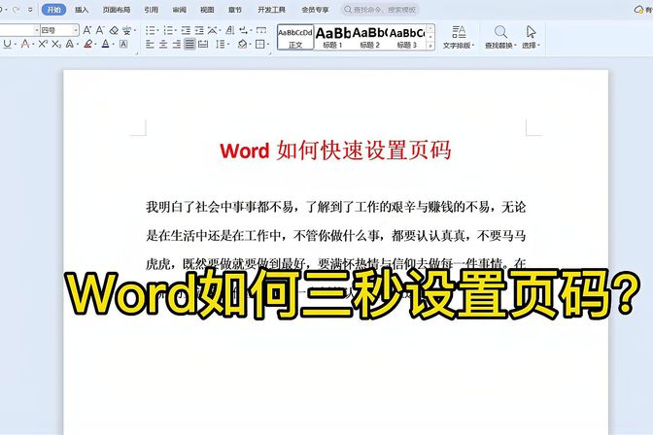Expand the font color dropdown arrow
Viewport: 653px width, 435px height.
pyautogui.click(x=113, y=44)
